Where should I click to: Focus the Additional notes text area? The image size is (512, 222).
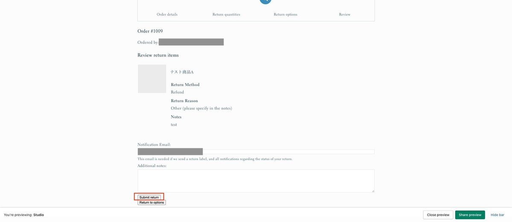pos(256,181)
